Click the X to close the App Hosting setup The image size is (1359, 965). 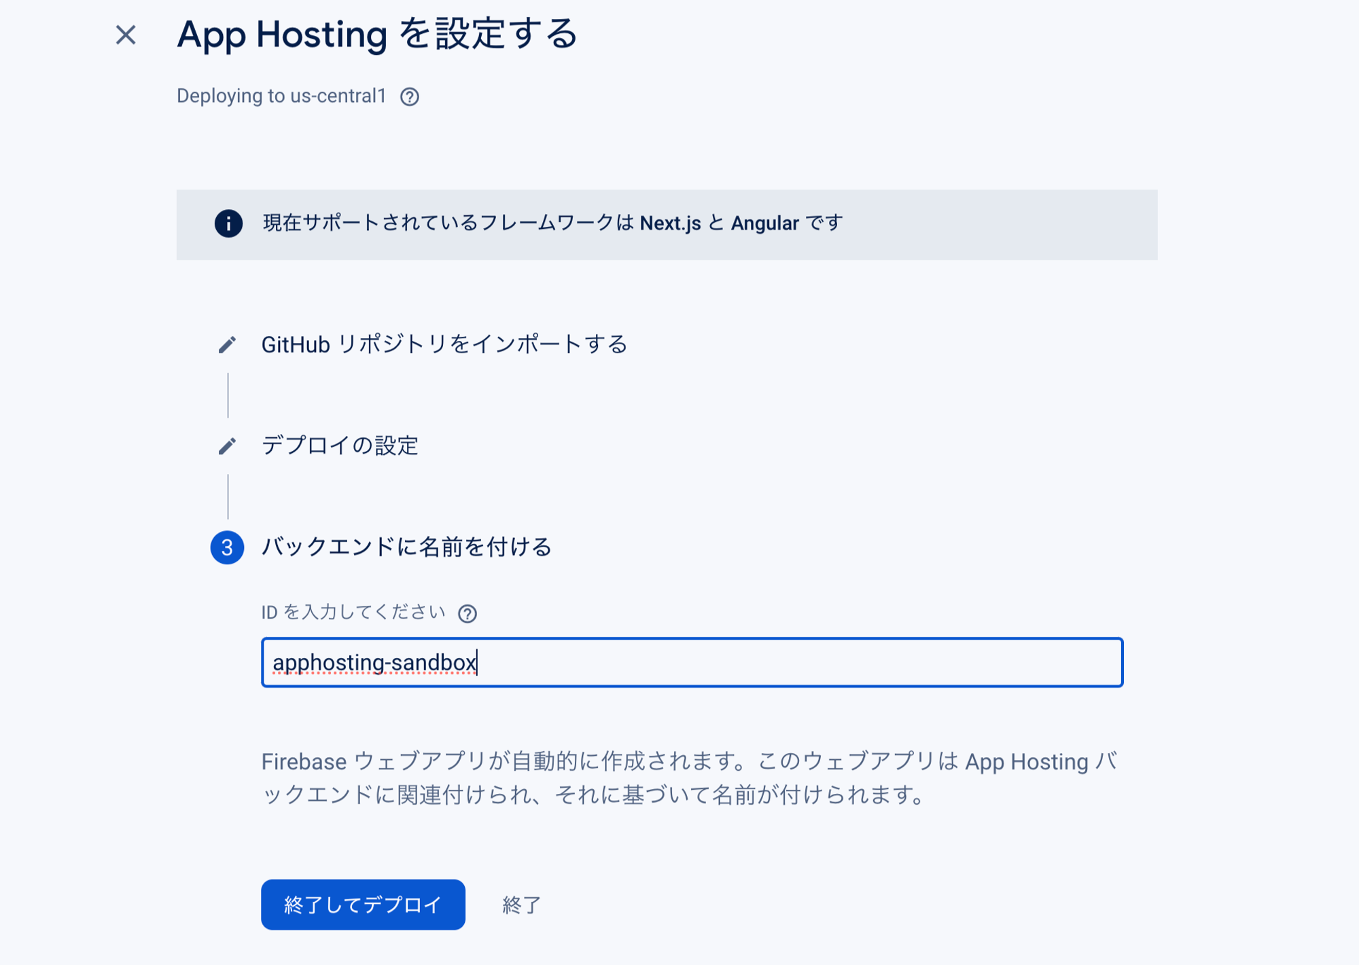coord(126,35)
